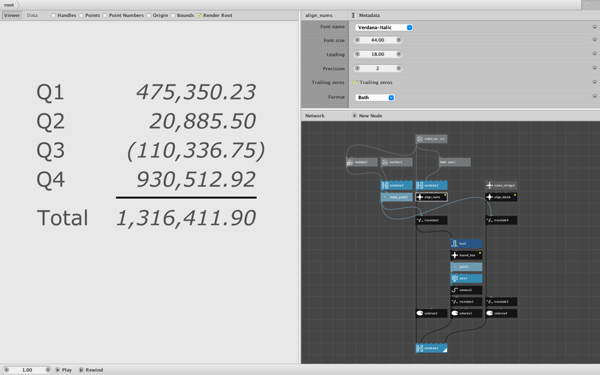Select the make_point2 node
The height and width of the screenshot is (375, 600).
click(x=397, y=197)
